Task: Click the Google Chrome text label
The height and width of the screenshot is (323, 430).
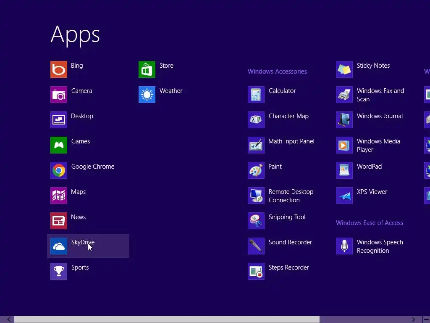Action: tap(93, 167)
